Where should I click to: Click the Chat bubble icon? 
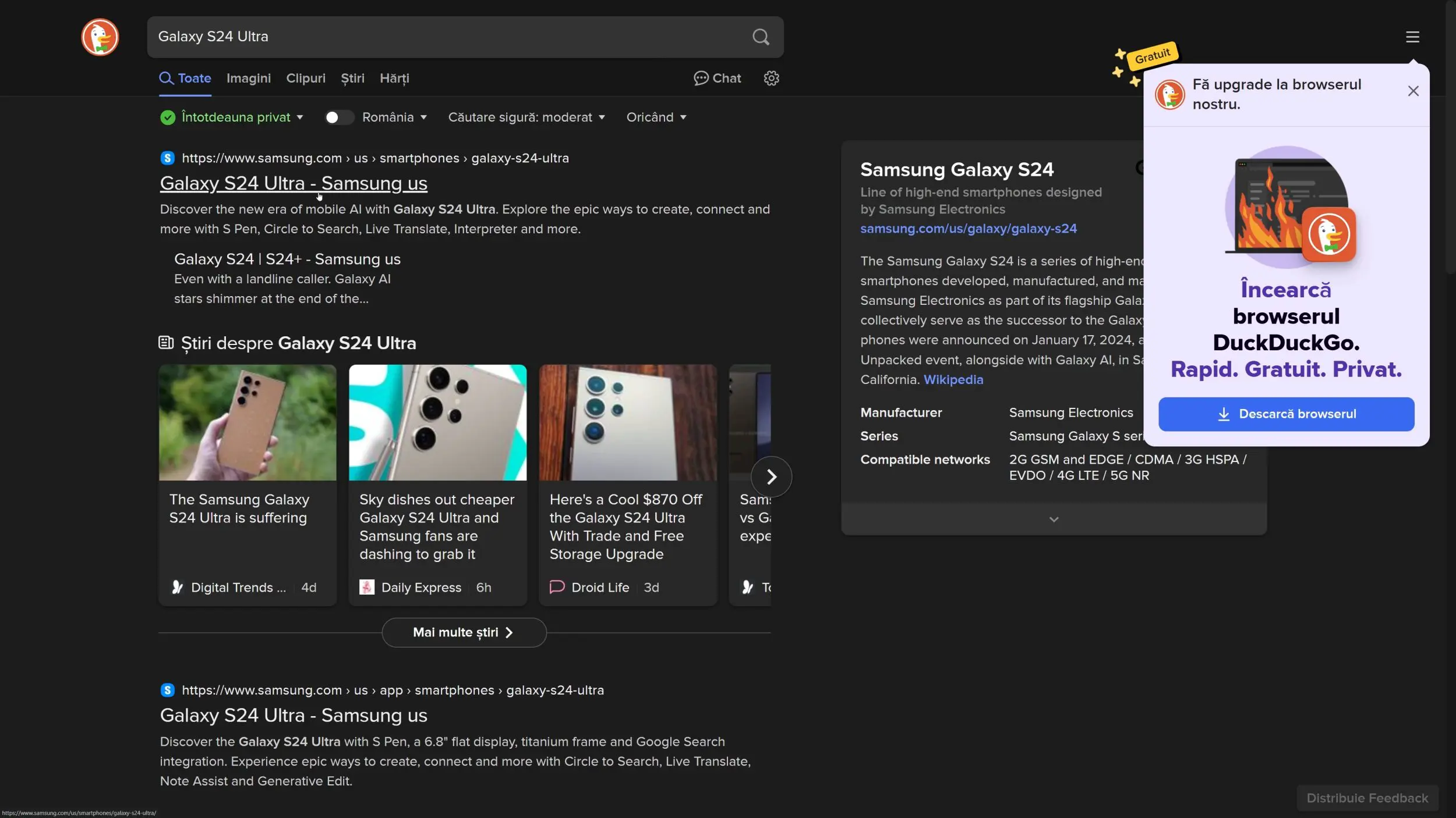701,78
